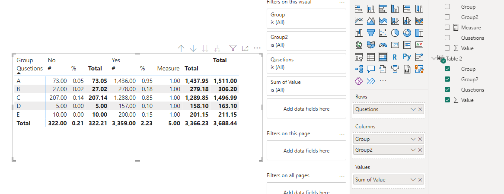The height and width of the screenshot is (194, 504).
Task: Check the first table's Group2 field
Action: 447,17
